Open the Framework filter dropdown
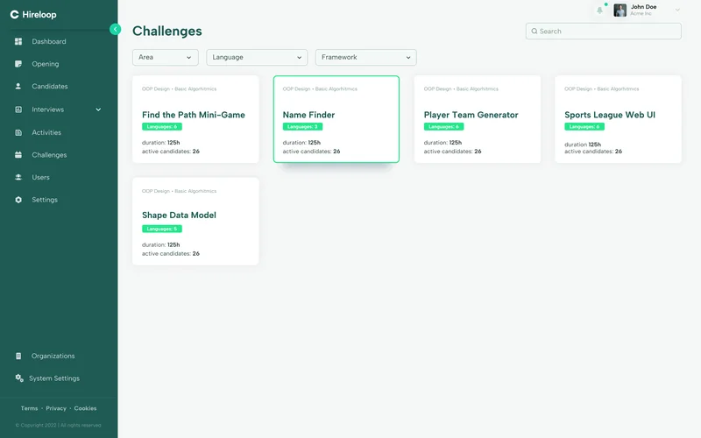Screen dimensions: 701x438 coord(365,57)
